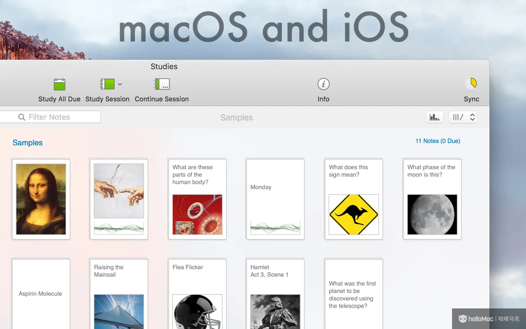Click the football helmet image

click(197, 312)
